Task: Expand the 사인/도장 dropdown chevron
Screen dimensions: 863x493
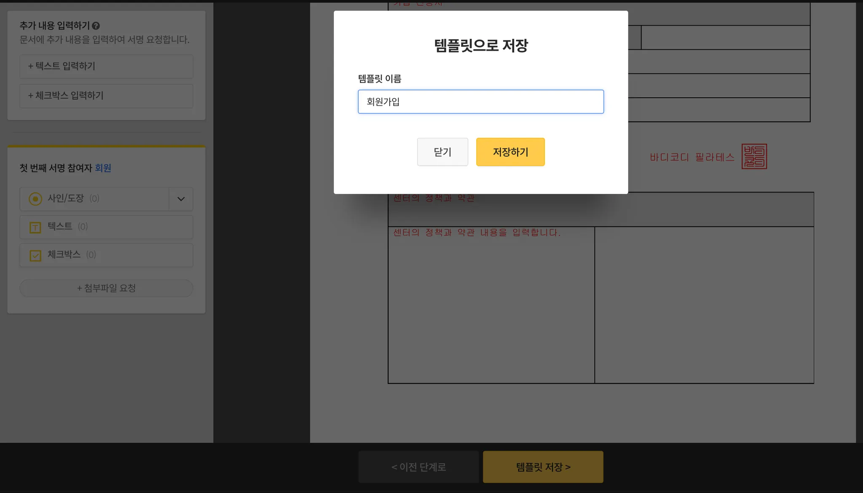Action: tap(181, 199)
